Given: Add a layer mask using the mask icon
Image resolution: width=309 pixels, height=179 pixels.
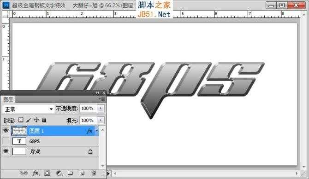Looking at the screenshot, I should click(47, 173).
